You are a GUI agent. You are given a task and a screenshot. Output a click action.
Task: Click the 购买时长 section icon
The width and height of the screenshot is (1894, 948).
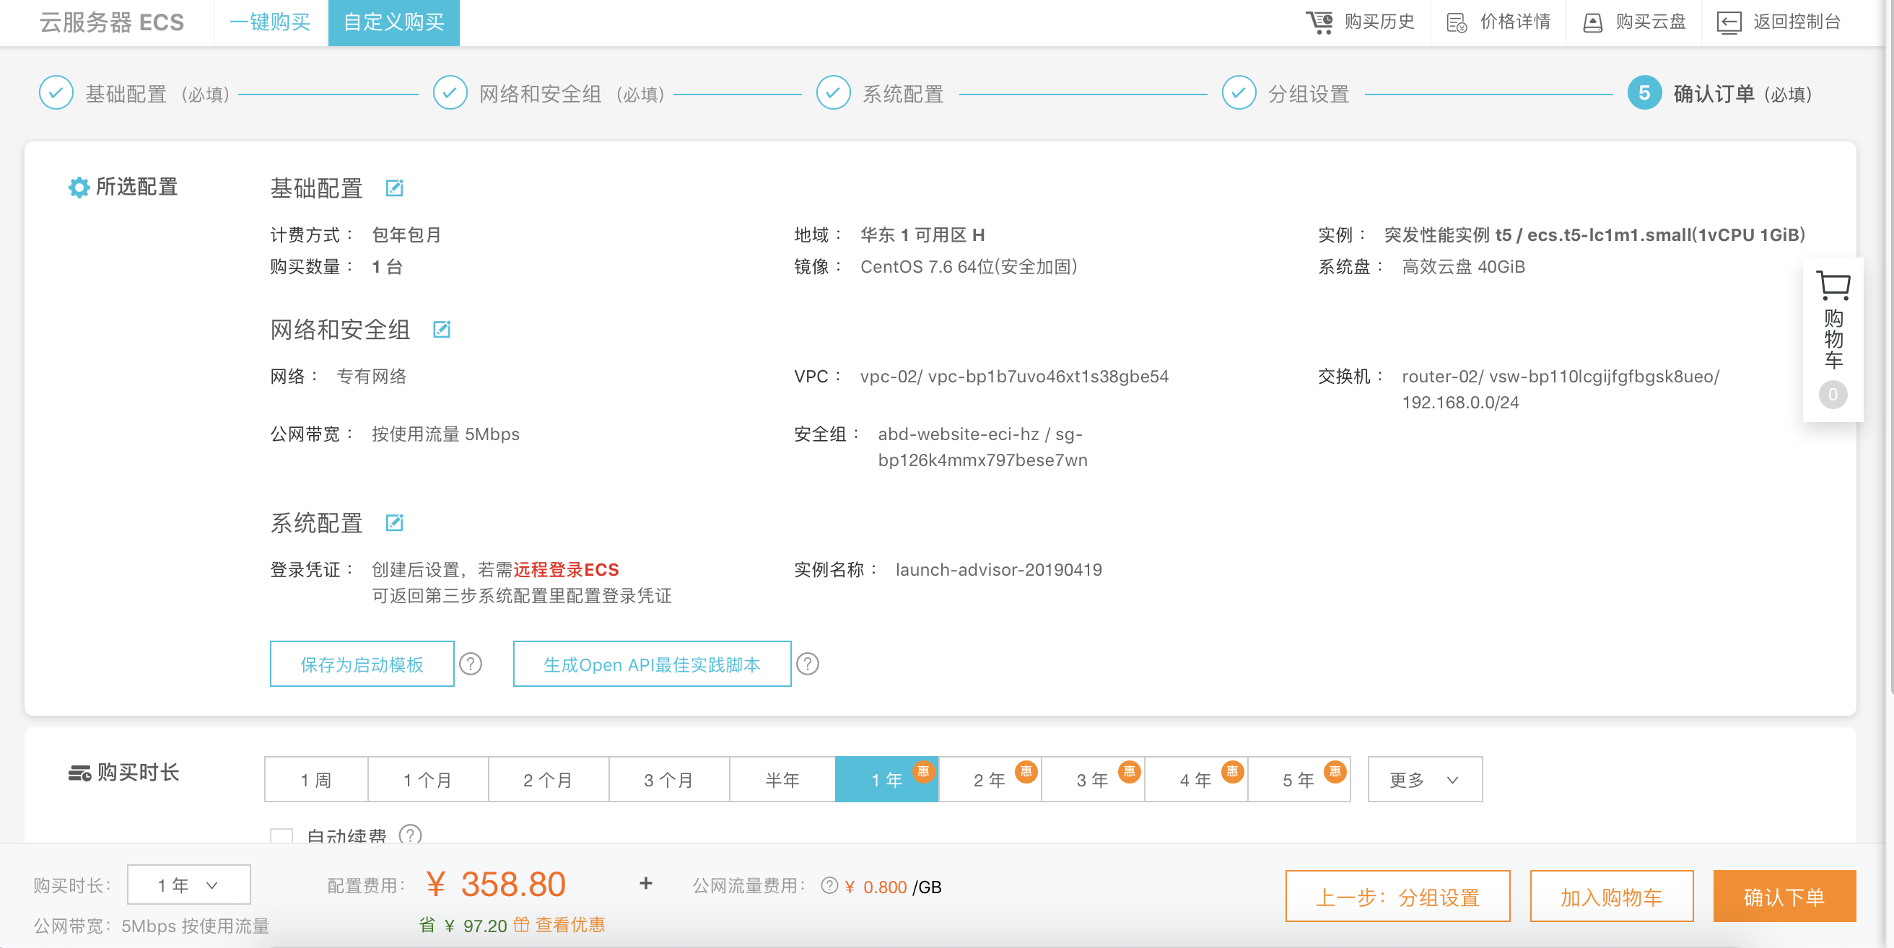click(80, 773)
